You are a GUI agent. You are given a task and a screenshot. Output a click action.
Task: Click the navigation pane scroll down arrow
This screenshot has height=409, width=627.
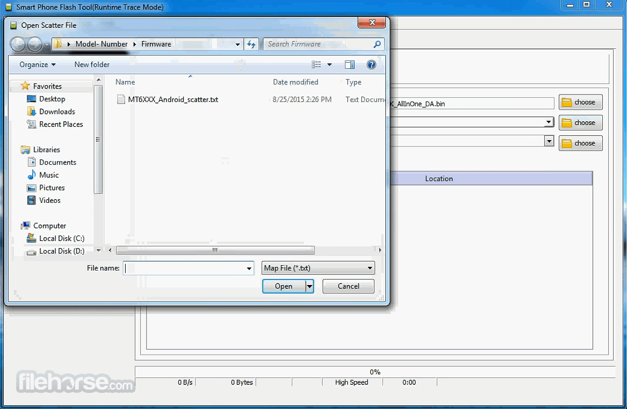[98, 250]
